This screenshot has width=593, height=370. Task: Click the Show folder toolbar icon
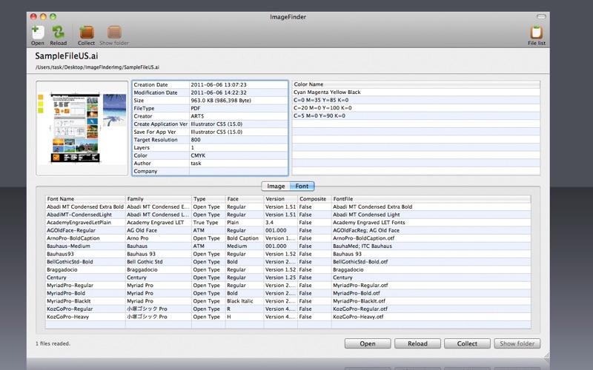pyautogui.click(x=114, y=32)
